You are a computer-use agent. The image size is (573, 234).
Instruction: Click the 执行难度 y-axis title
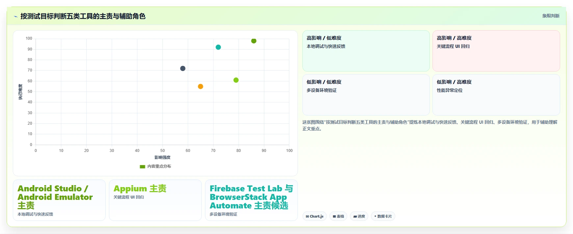pyautogui.click(x=20, y=92)
